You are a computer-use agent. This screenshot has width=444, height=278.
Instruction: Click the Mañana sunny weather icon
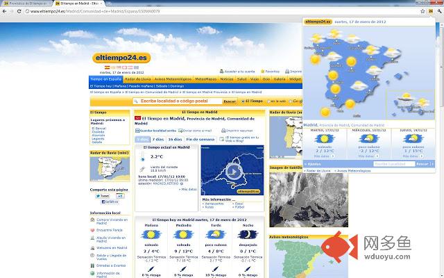pyautogui.click(x=151, y=235)
